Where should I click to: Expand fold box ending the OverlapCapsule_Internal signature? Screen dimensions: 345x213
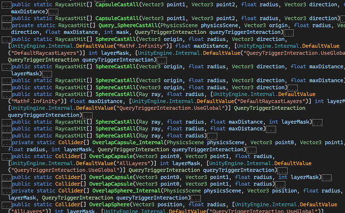[251, 150]
